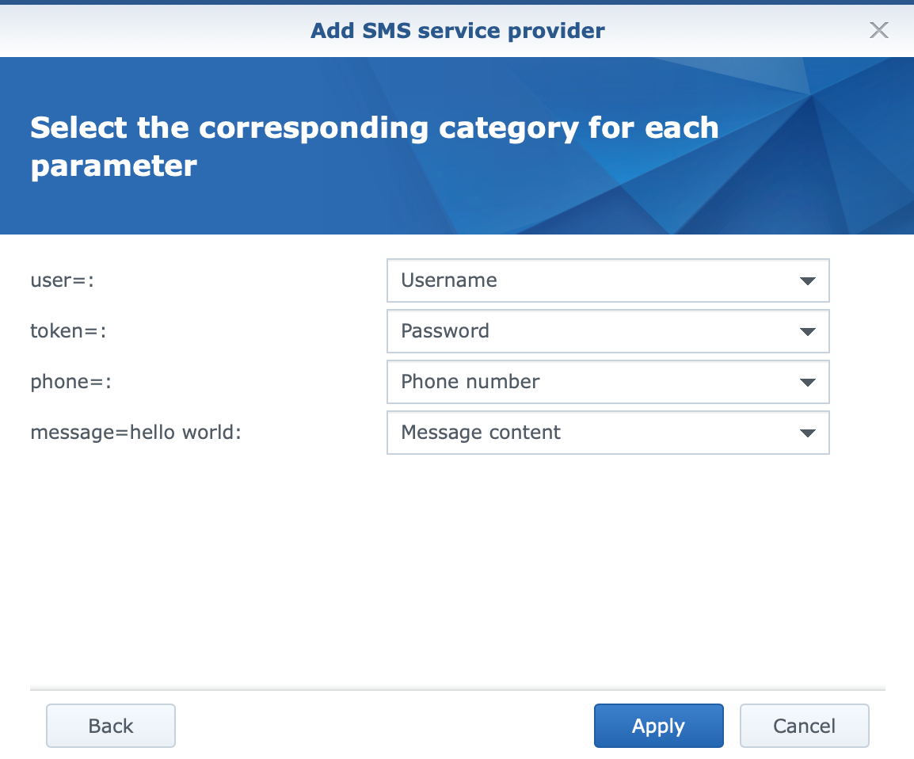Close the Add SMS service provider dialog
The height and width of the screenshot is (759, 914).
tap(878, 31)
